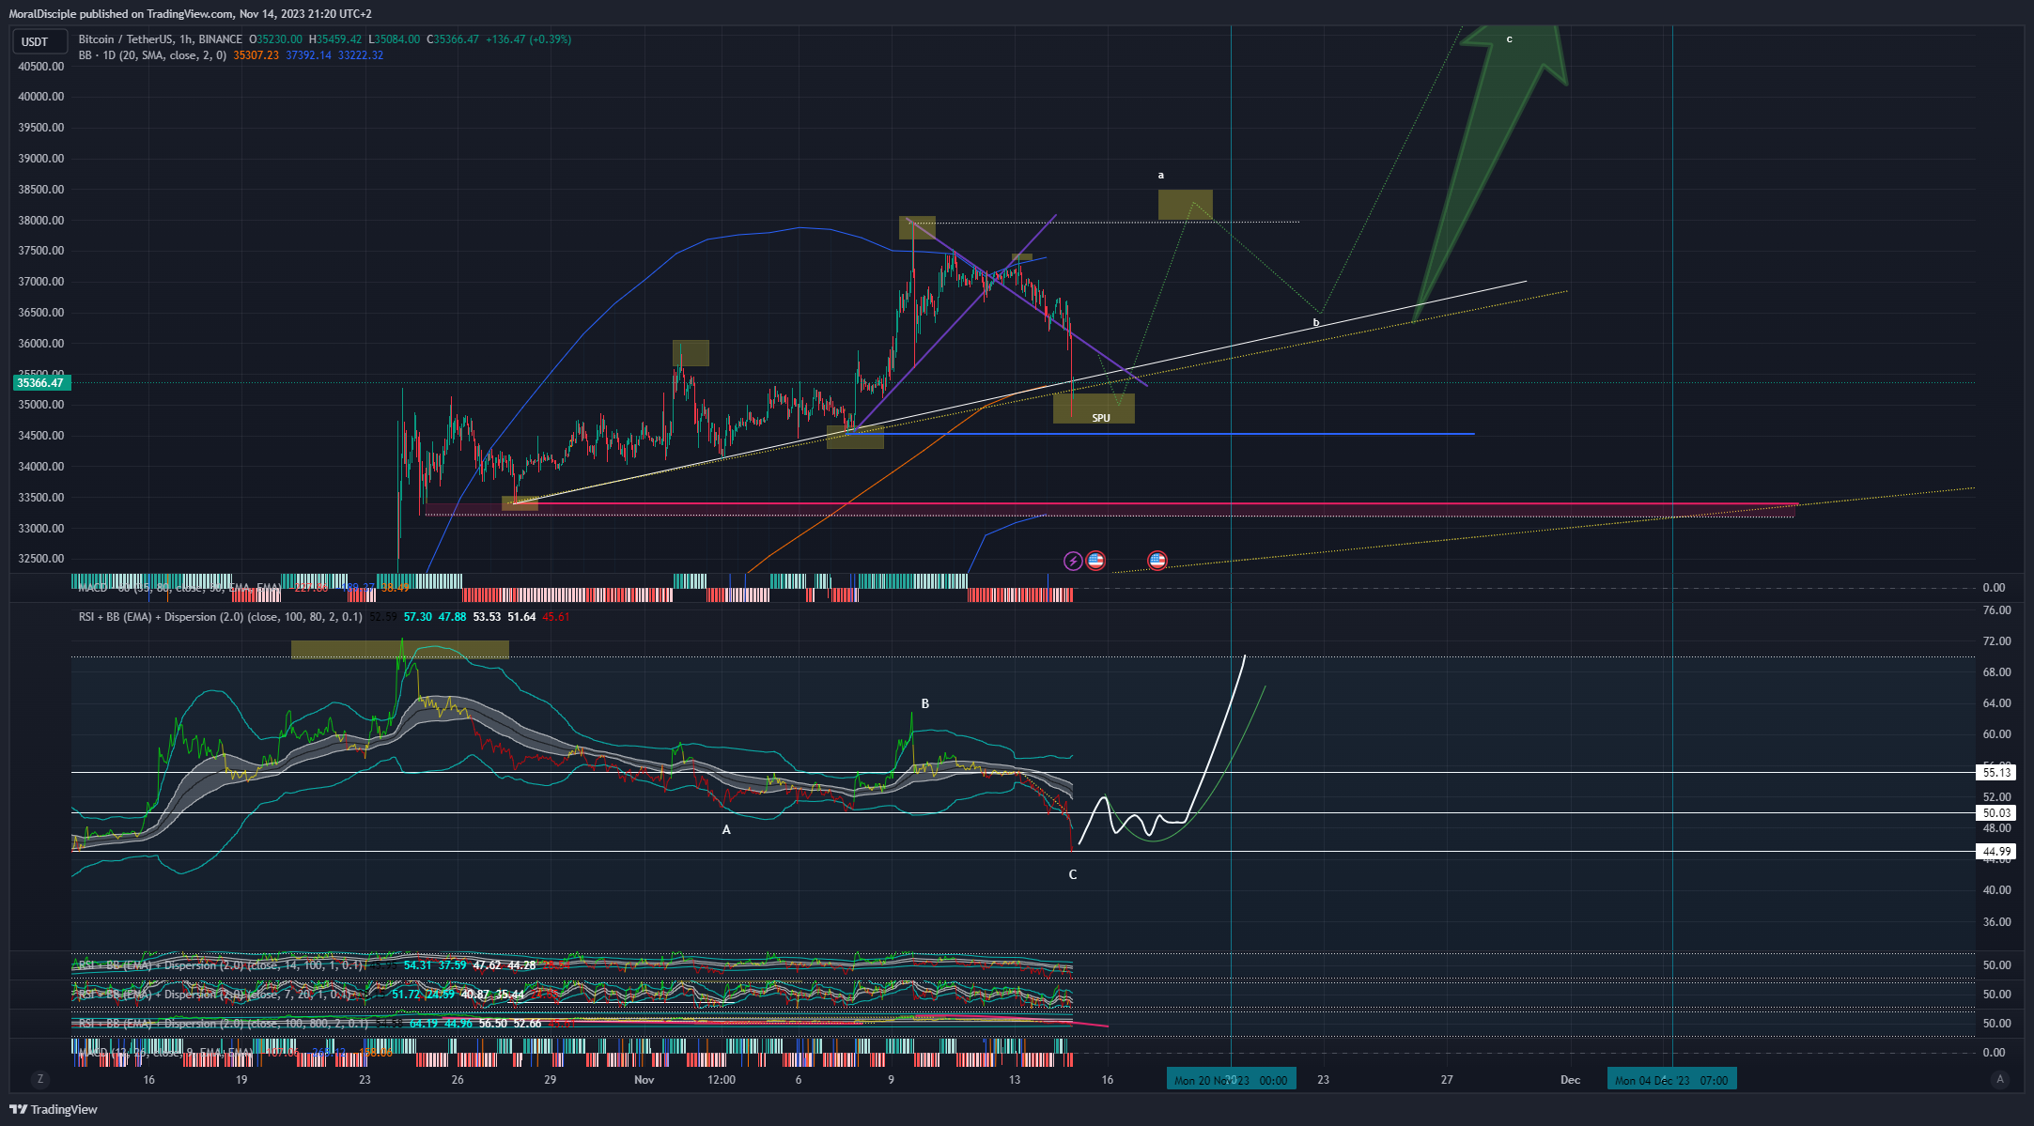Click the current price label 35366.47
The height and width of the screenshot is (1126, 2034).
40,382
